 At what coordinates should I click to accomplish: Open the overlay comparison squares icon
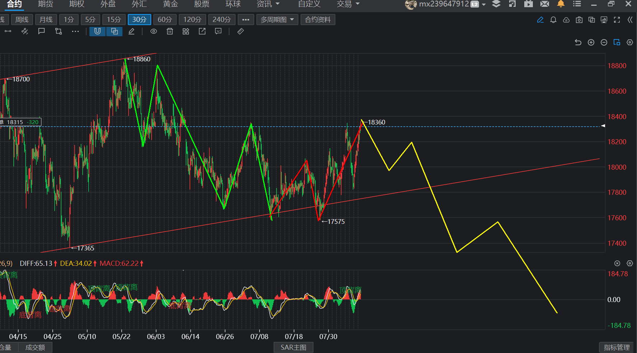[592, 20]
